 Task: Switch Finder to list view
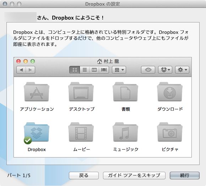pos(85,70)
